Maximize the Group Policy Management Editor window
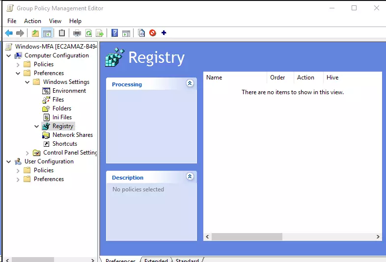The image size is (386, 262). [x=354, y=8]
